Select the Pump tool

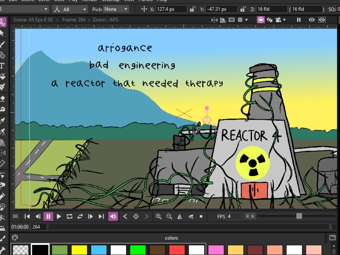pyautogui.click(x=2, y=196)
